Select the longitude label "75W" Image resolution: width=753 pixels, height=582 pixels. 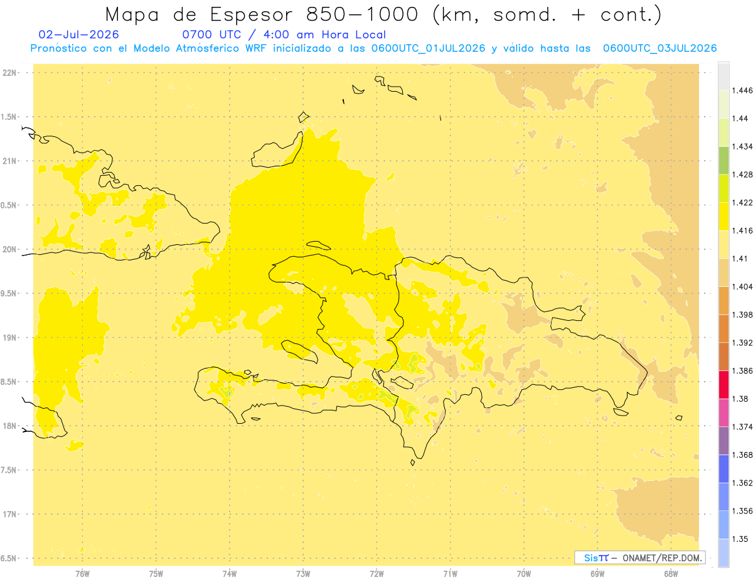[156, 574]
